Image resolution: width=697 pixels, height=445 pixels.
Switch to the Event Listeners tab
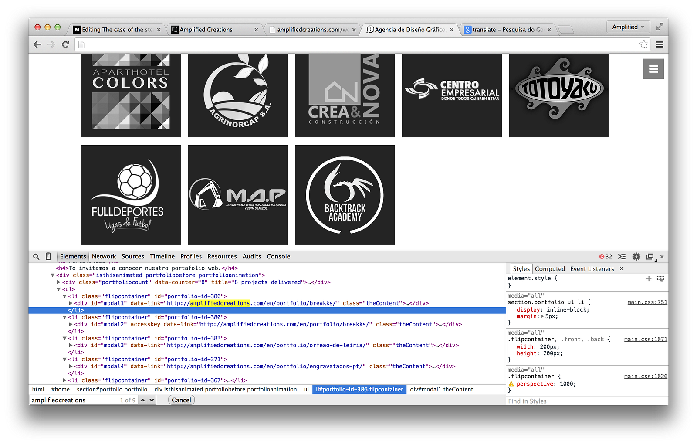point(592,269)
